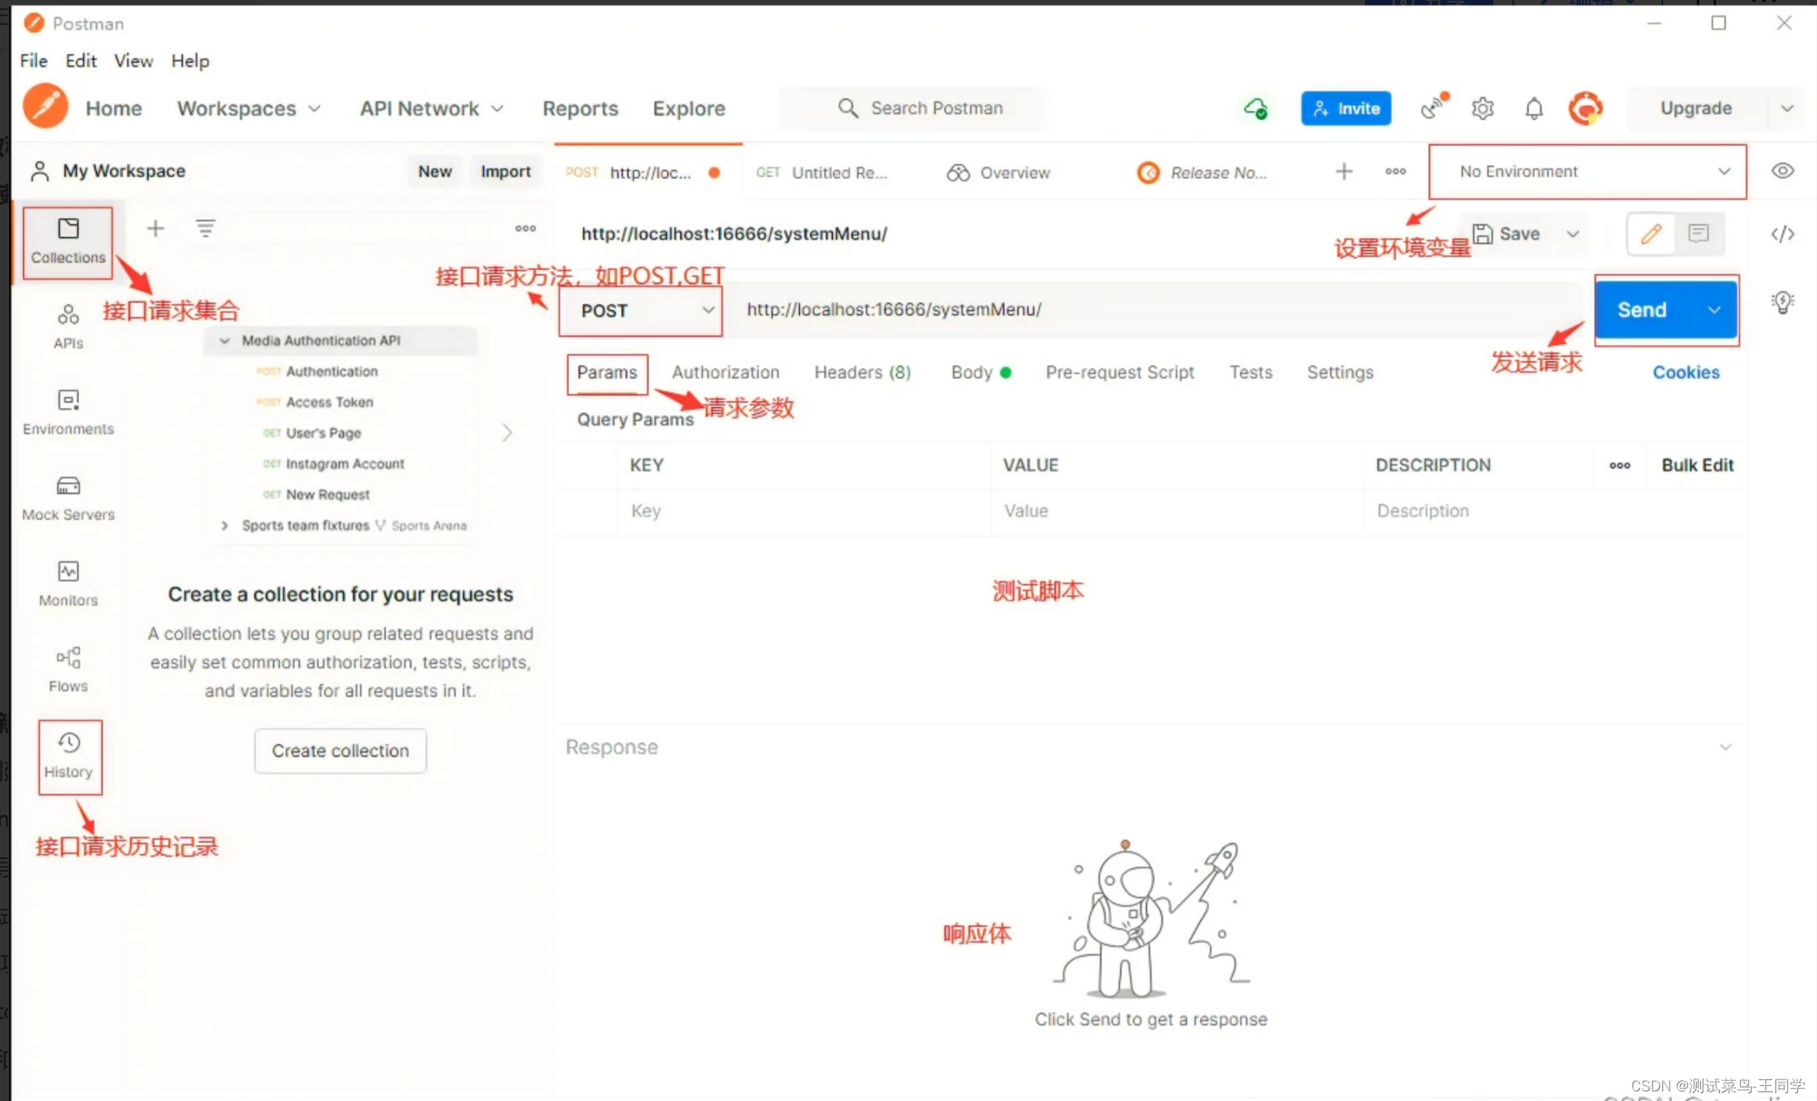This screenshot has height=1101, width=1817.
Task: Open Mock Servers in sidebar
Action: click(x=68, y=498)
